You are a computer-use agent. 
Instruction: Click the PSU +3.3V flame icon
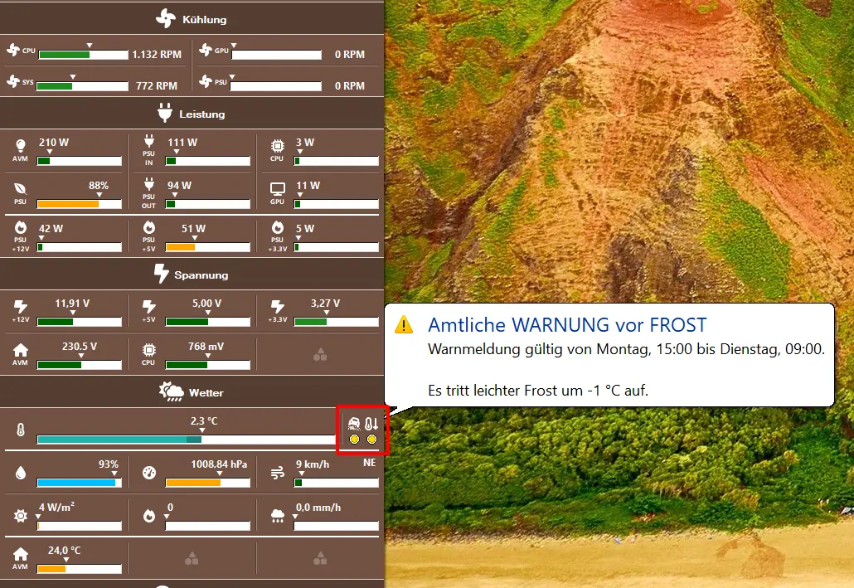(277, 227)
